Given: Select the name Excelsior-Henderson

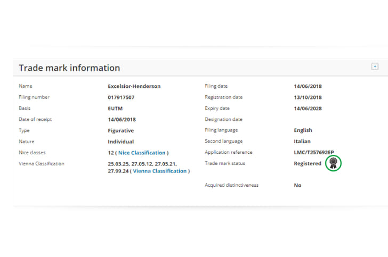Looking at the screenshot, I should click(134, 86).
